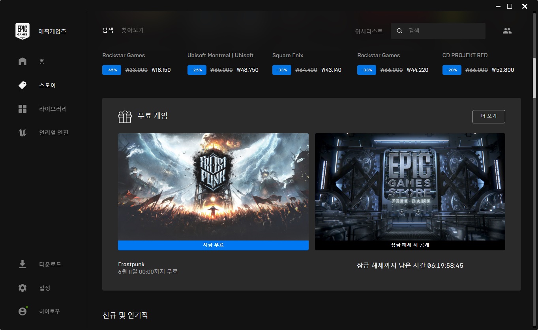Click the ₩44,220 sale price
Viewport: 538px width, 330px height.
[x=417, y=70]
